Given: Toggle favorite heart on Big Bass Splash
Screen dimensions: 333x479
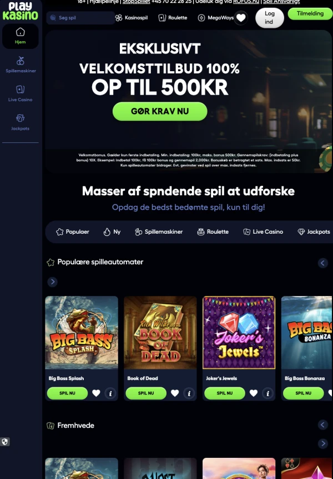Looking at the screenshot, I should point(96,393).
